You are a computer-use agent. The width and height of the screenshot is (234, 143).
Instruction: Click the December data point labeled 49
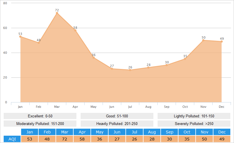[x=222, y=42]
